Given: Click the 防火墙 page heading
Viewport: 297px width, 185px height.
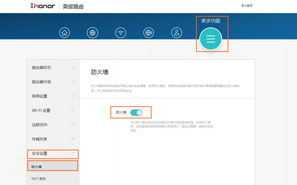Looking at the screenshot, I should click(99, 72).
